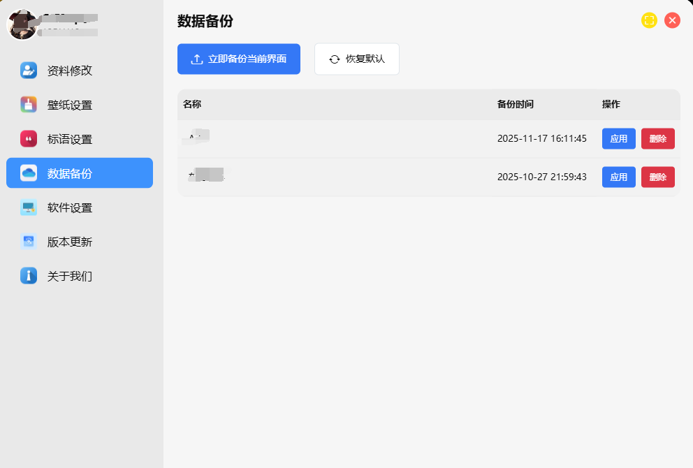Go to 版本更新 page

(70, 242)
